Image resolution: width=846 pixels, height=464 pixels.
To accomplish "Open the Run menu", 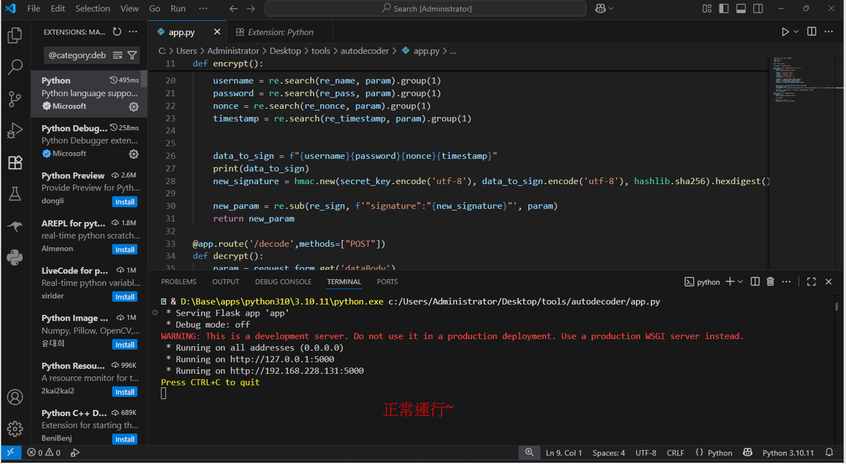I will pyautogui.click(x=178, y=9).
